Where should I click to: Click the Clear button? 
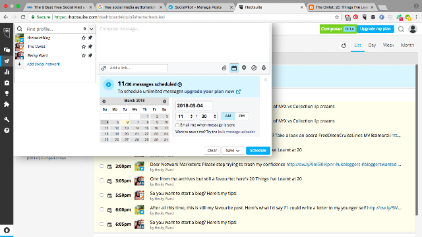tap(212, 151)
